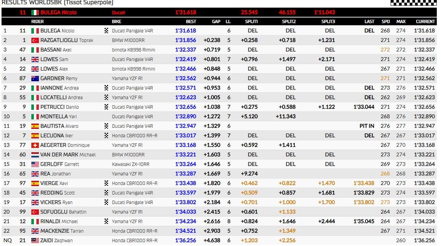441x246 pixels.
Task: Click best time '1'32.337' for BASSANI
Action: 186,50
